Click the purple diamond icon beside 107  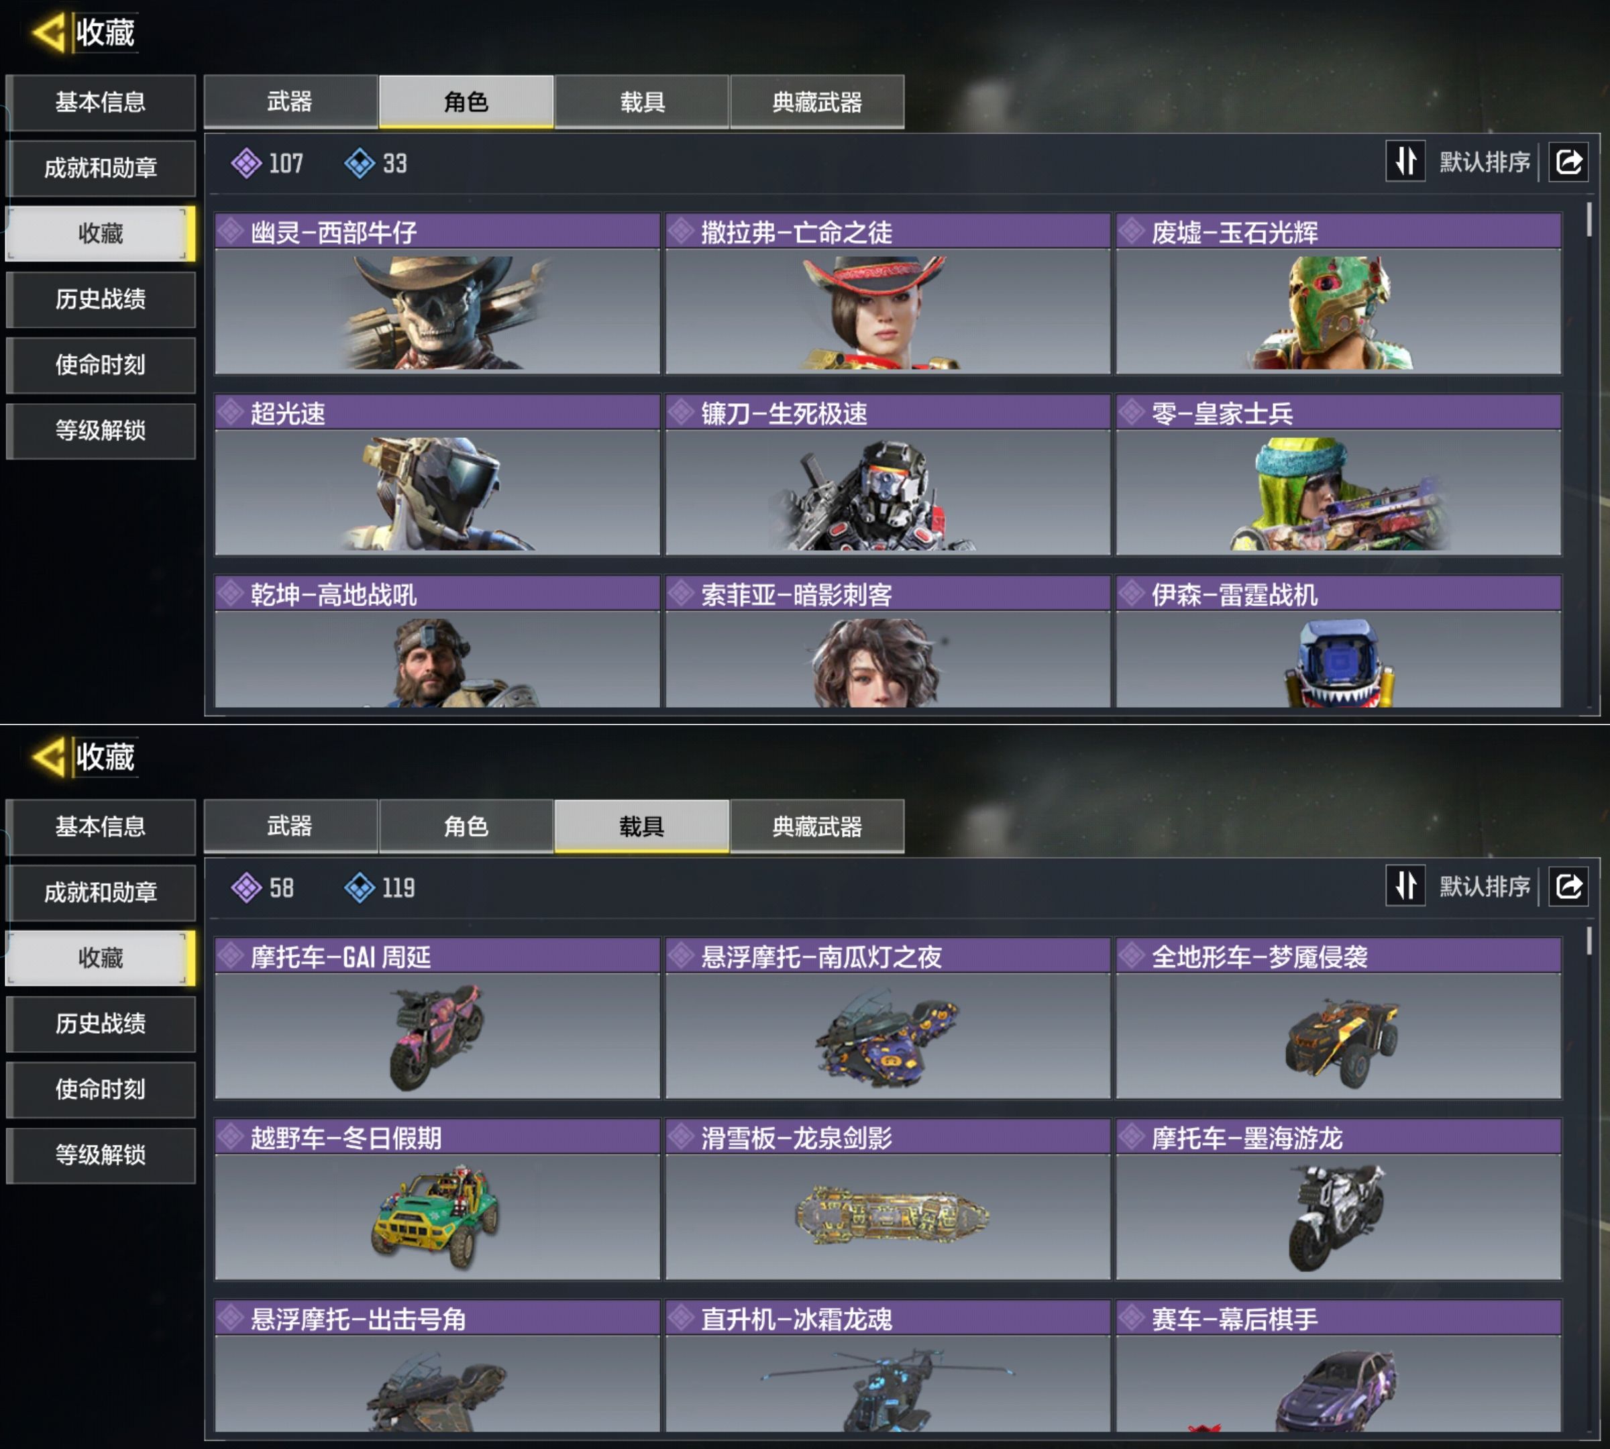point(246,163)
